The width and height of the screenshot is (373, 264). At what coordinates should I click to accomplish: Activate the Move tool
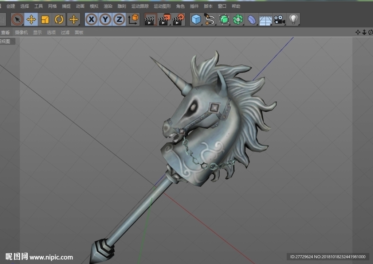(31, 19)
